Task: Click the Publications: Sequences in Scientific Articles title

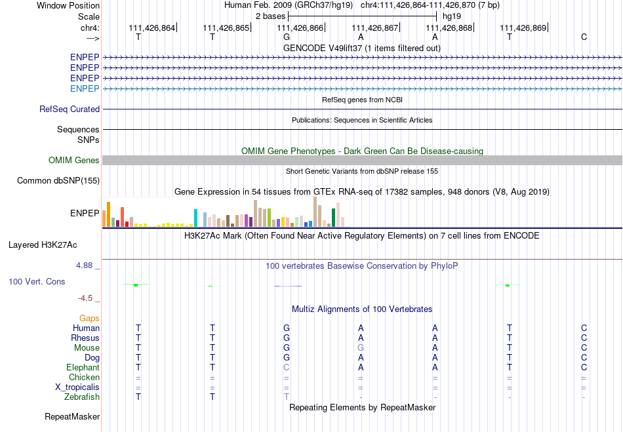Action: [362, 121]
